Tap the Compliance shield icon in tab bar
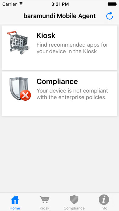Viewport: 119px width, 211px height. (x=74, y=200)
